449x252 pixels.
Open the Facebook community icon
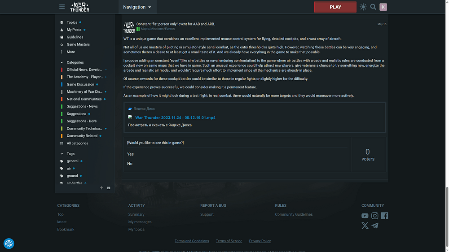tap(385, 216)
